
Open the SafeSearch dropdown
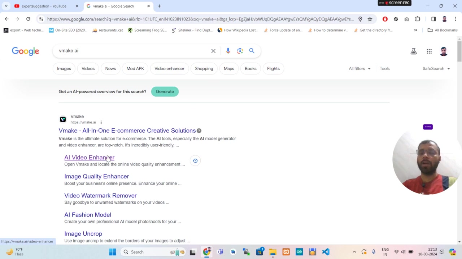436,69
